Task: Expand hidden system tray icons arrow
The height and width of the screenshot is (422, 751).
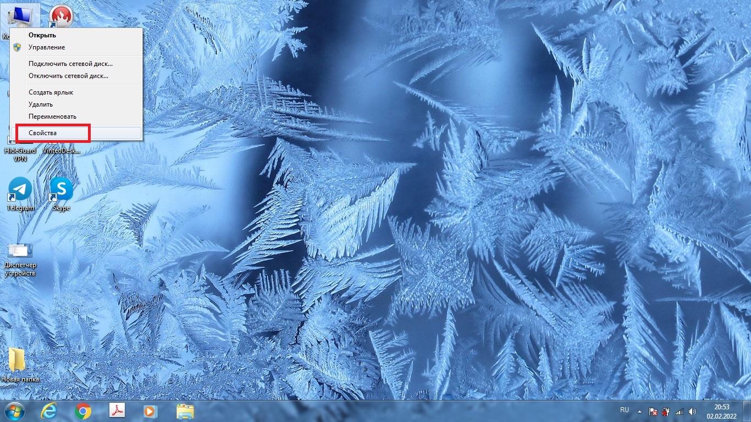Action: tap(639, 411)
